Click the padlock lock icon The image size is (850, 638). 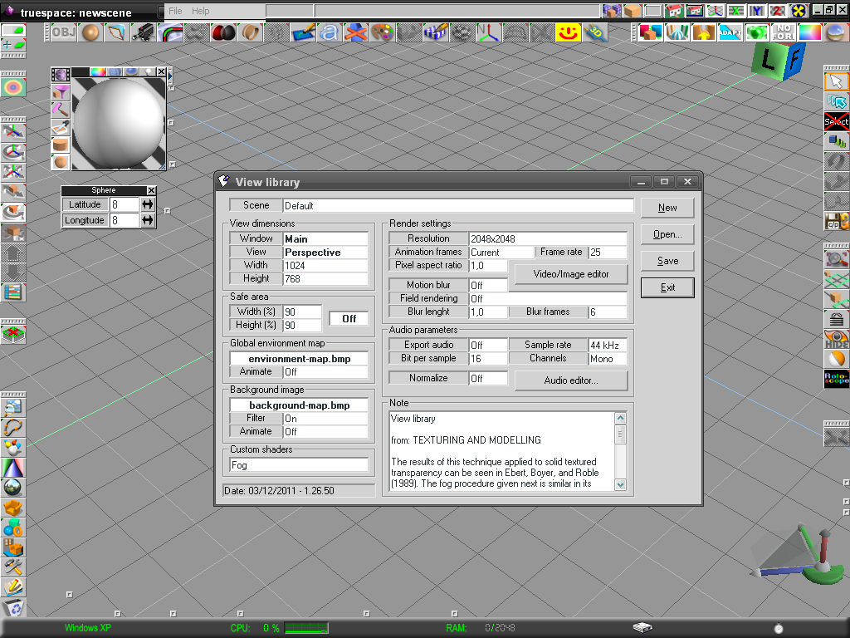tap(837, 319)
